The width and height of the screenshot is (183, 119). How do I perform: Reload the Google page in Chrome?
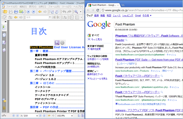[98, 10]
